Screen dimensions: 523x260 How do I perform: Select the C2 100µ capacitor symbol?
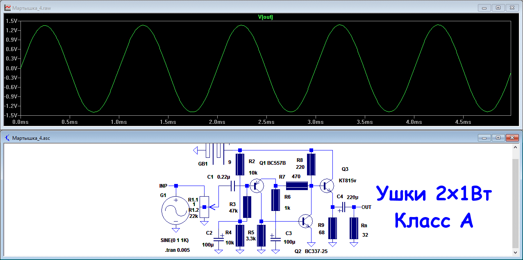[219, 239]
